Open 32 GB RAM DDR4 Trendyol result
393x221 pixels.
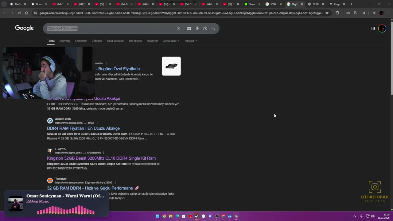tap(93, 188)
